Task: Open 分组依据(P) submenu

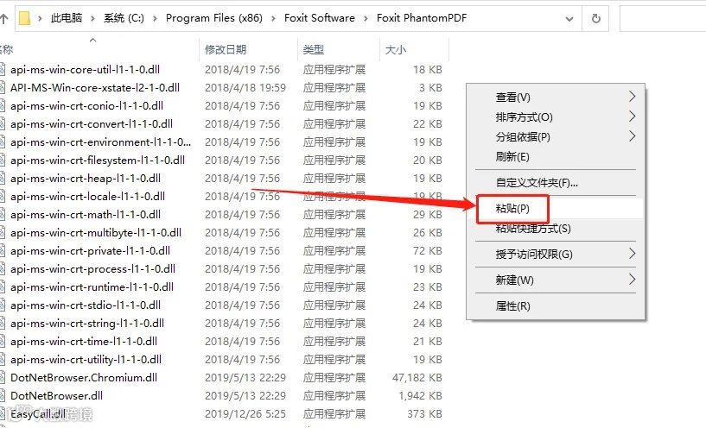Action: pos(556,136)
